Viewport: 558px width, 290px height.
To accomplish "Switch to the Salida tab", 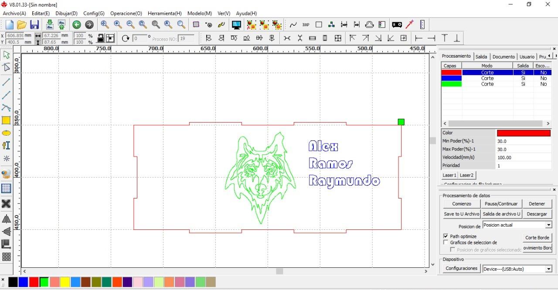I will coord(481,57).
